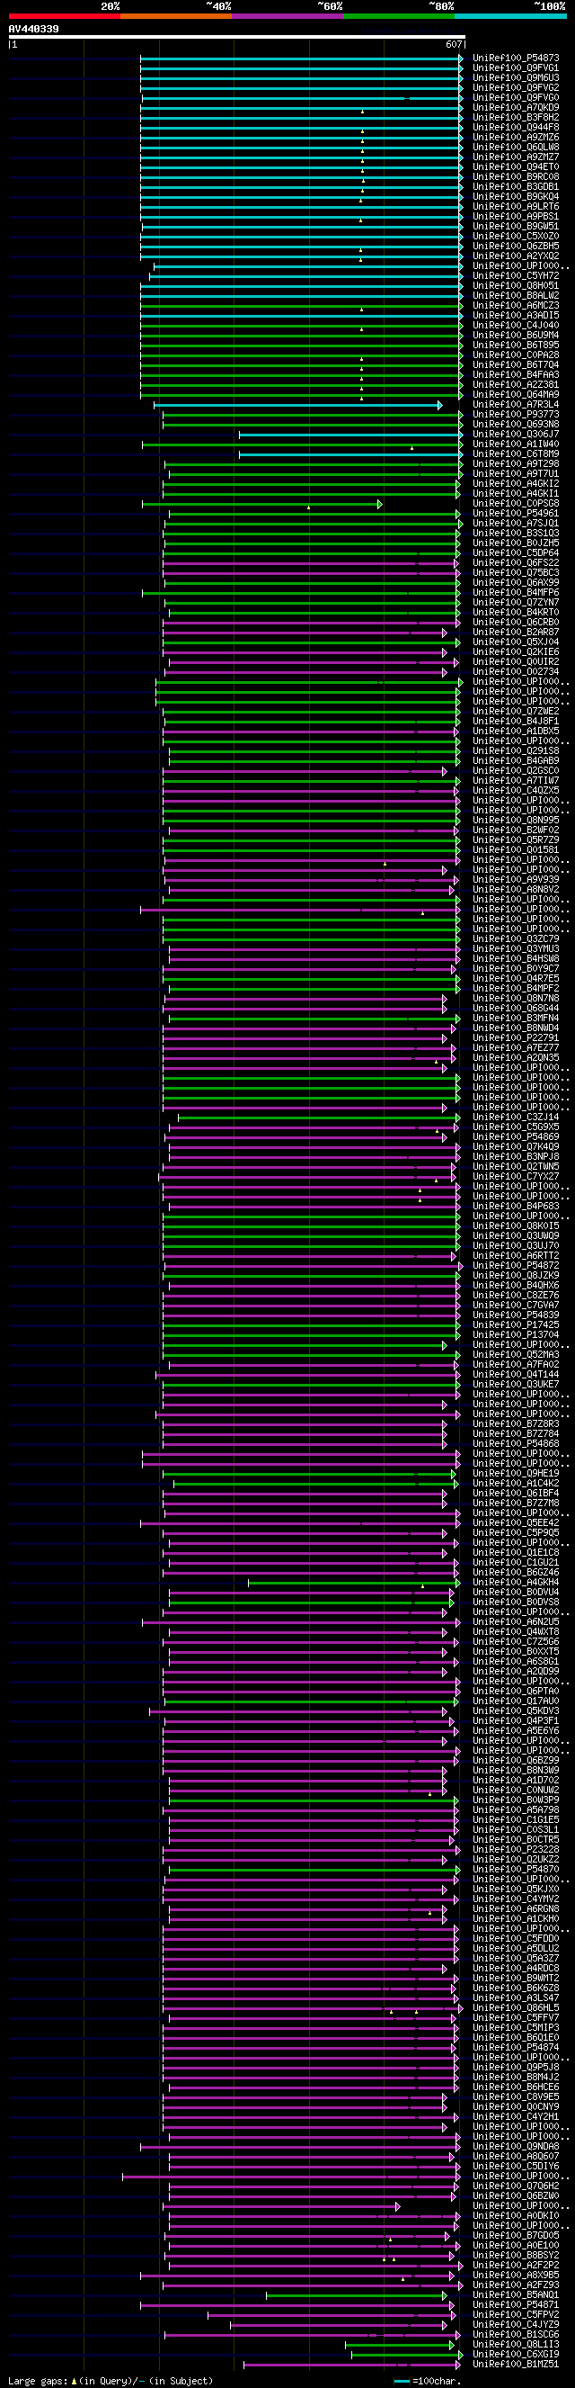The image size is (575, 2388).
Task: Click the cyan alignment bar for UniRef100_Q306J7
Action: (351, 435)
